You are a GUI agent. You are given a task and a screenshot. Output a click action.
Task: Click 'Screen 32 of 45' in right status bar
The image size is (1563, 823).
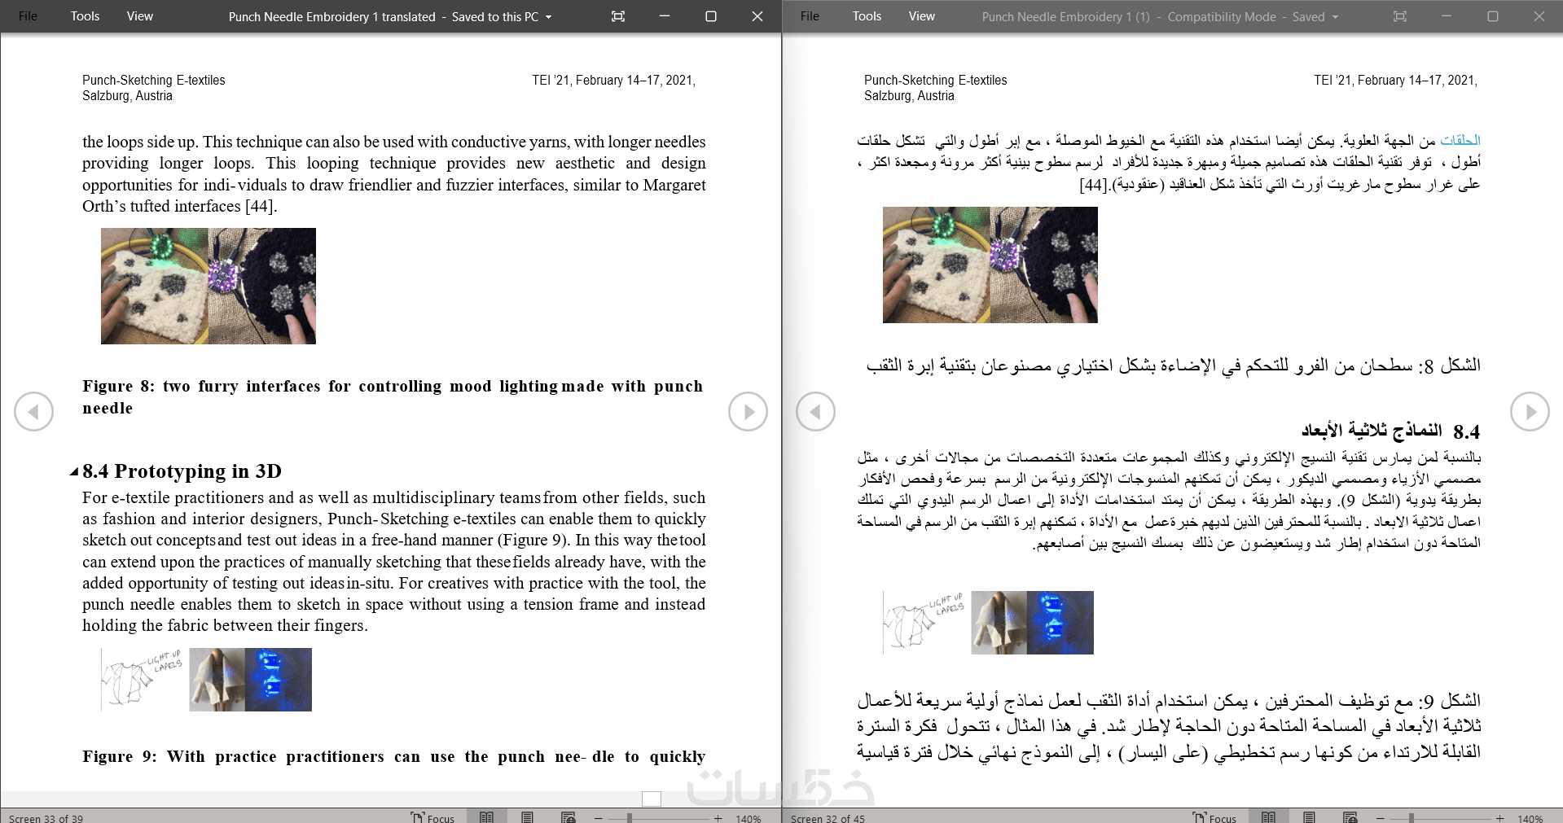tap(828, 818)
